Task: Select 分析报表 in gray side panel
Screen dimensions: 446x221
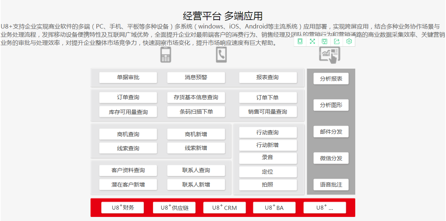Action: [x=331, y=79]
